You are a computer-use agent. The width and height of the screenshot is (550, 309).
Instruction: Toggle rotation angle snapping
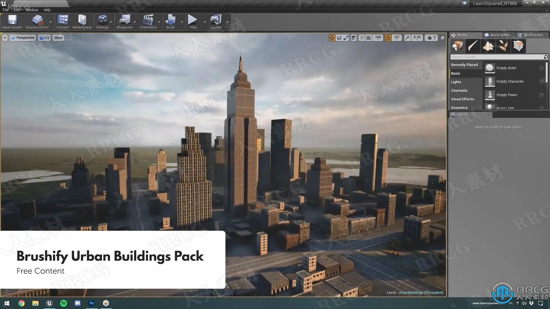click(388, 38)
